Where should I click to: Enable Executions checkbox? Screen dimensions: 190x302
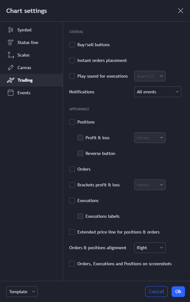click(x=72, y=200)
